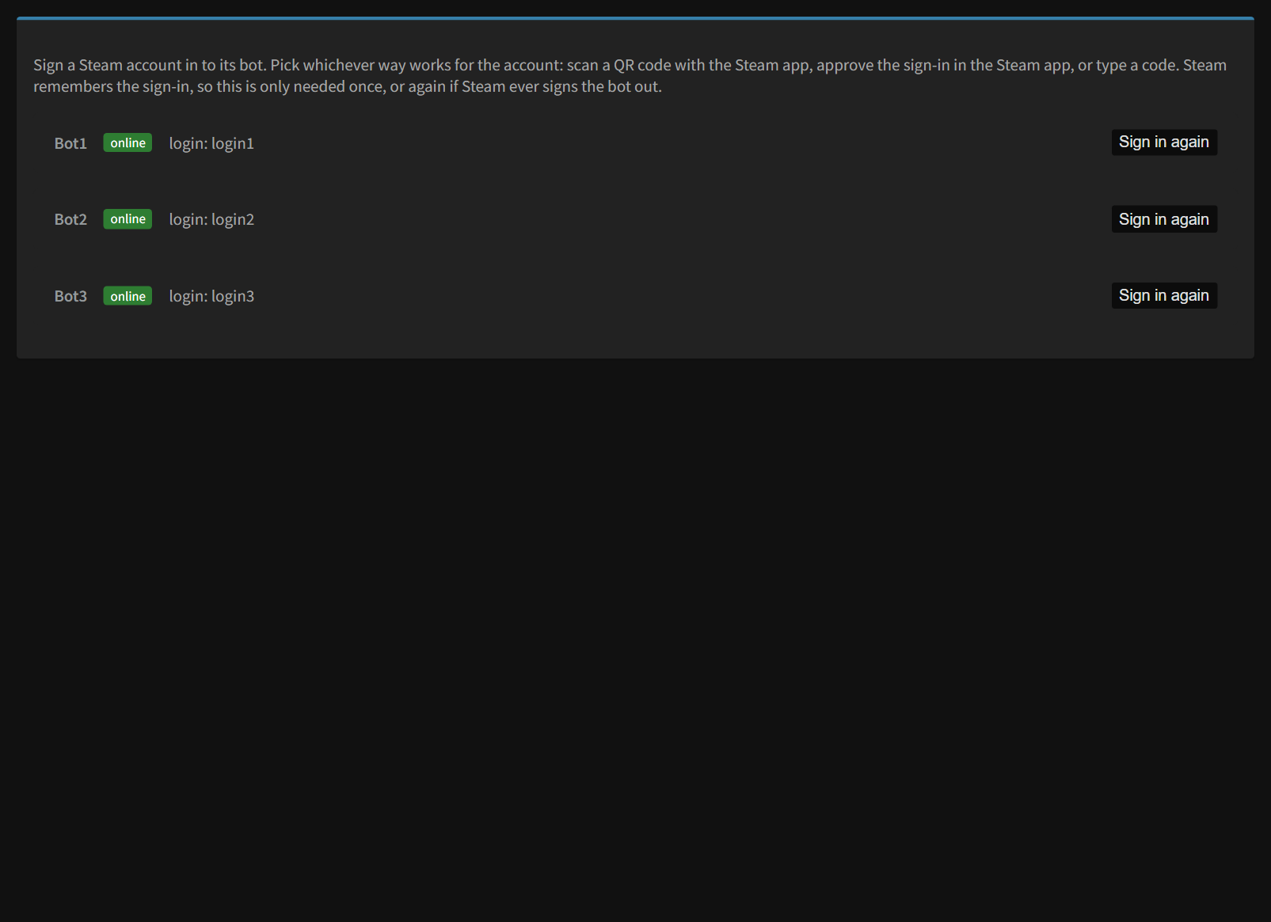The image size is (1271, 922).
Task: Click Sign in again for Bot1
Action: [x=1164, y=142]
